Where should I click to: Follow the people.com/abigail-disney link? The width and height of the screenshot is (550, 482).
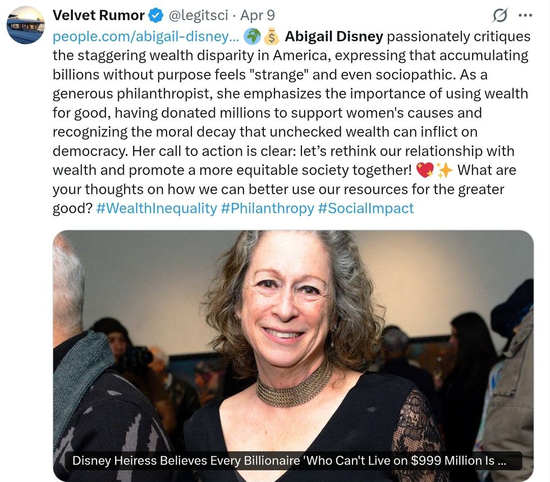(146, 37)
